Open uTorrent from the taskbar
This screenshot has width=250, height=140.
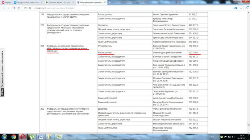point(32,137)
